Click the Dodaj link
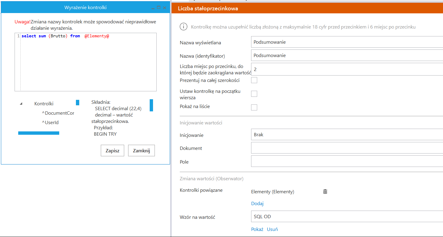Screen dimensions: 443x237 point(257,204)
